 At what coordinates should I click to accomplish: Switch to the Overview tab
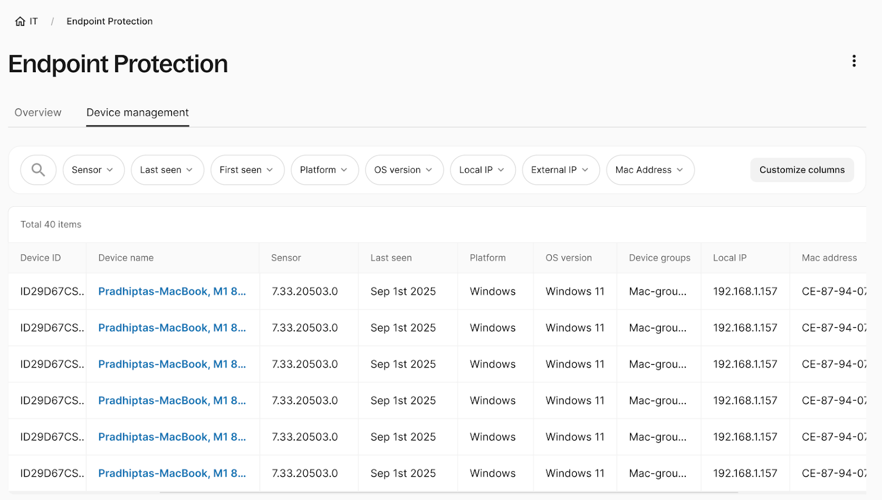click(x=38, y=112)
